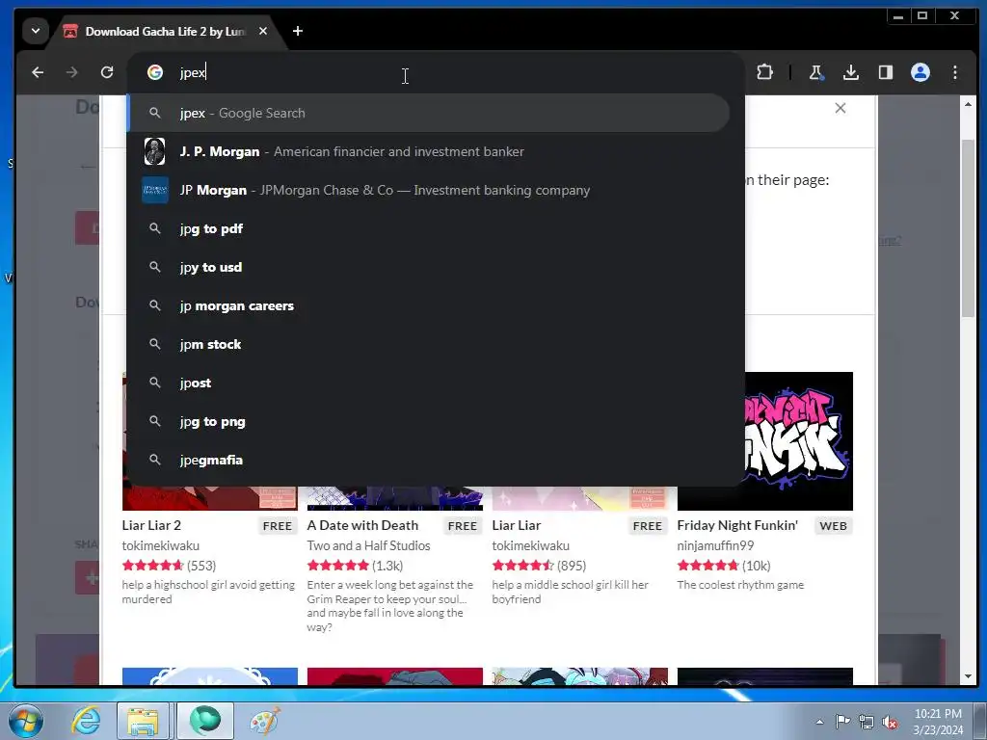Launch Internet Explorer from taskbar

pyautogui.click(x=85, y=721)
